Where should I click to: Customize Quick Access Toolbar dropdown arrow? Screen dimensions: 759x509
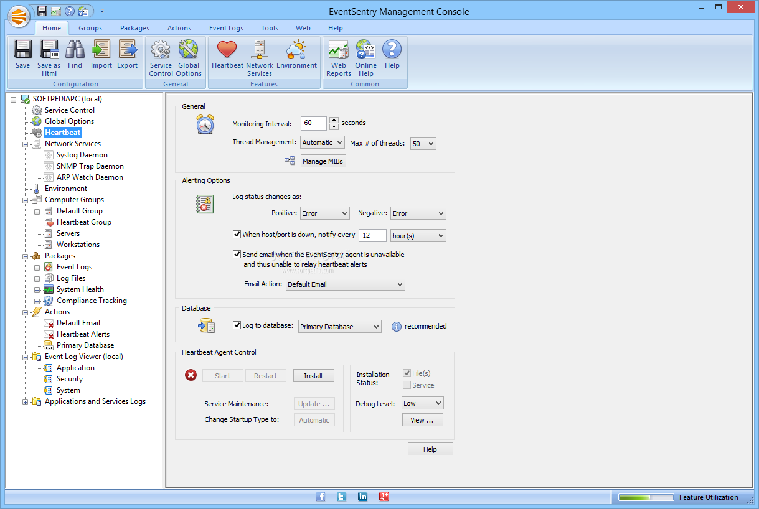(102, 11)
